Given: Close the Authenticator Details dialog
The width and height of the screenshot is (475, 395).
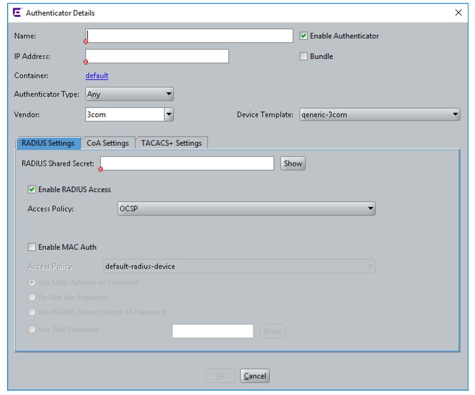Looking at the screenshot, I should click(x=458, y=13).
